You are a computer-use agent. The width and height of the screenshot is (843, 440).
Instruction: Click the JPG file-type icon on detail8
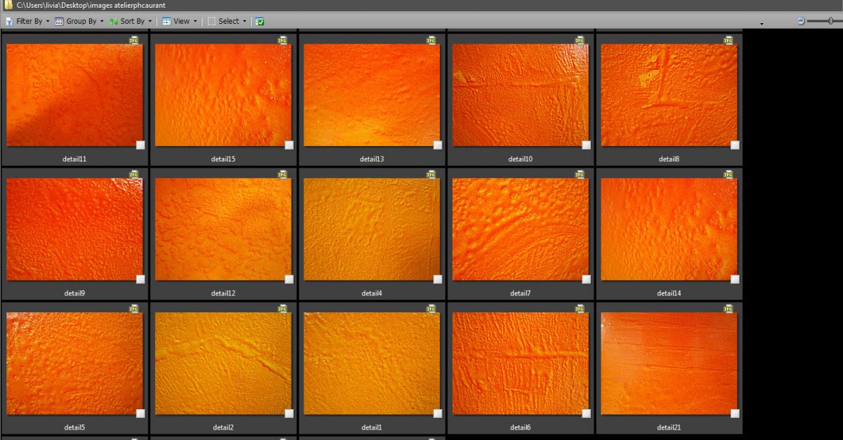(x=728, y=41)
